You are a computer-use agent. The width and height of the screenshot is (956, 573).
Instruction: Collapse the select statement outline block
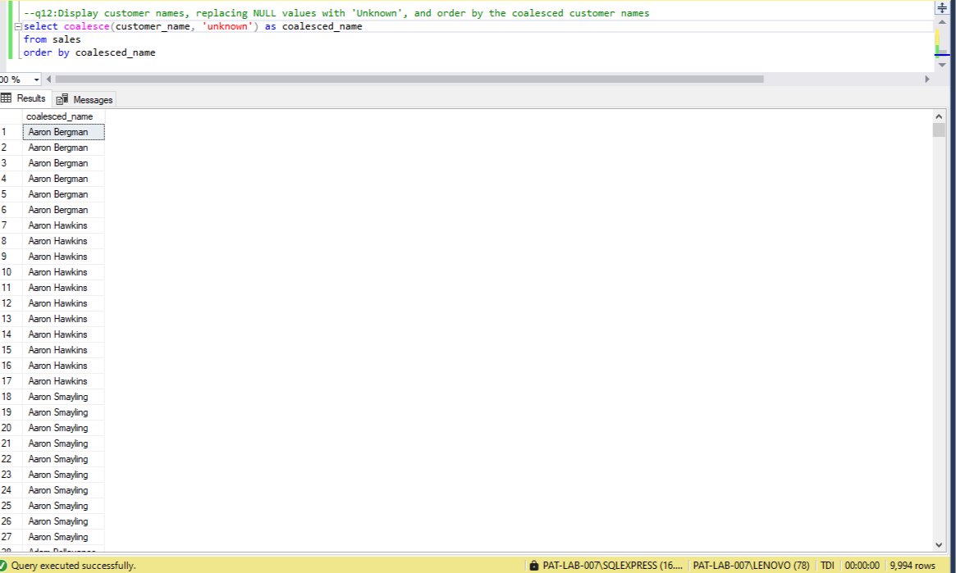tap(18, 27)
